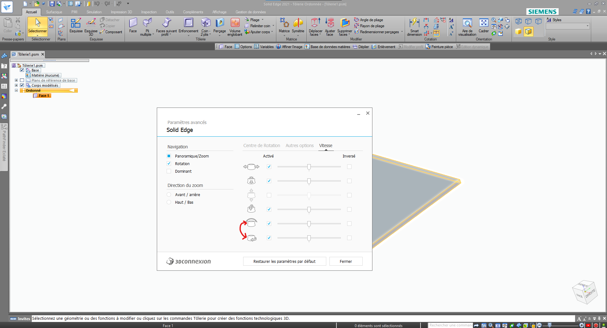Select Faces suivant profil tool
This screenshot has height=328, width=607.
(166, 27)
